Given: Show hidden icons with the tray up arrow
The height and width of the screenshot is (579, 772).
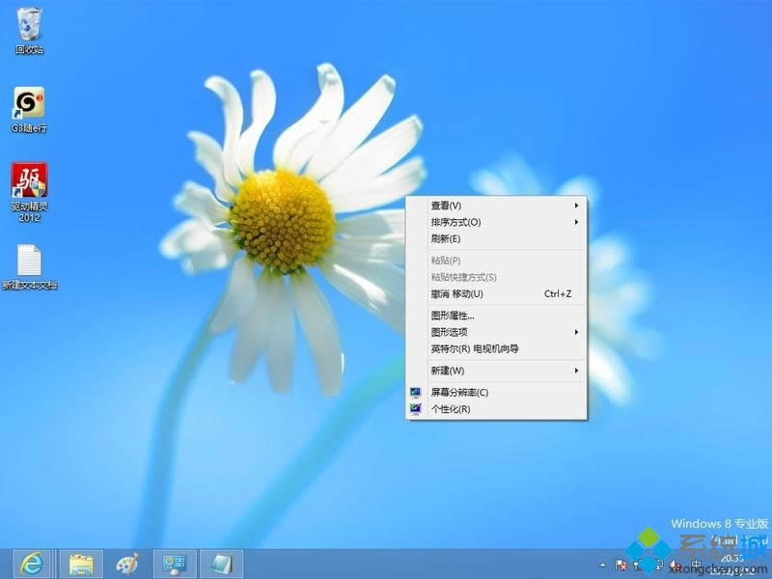Looking at the screenshot, I should pos(602,565).
